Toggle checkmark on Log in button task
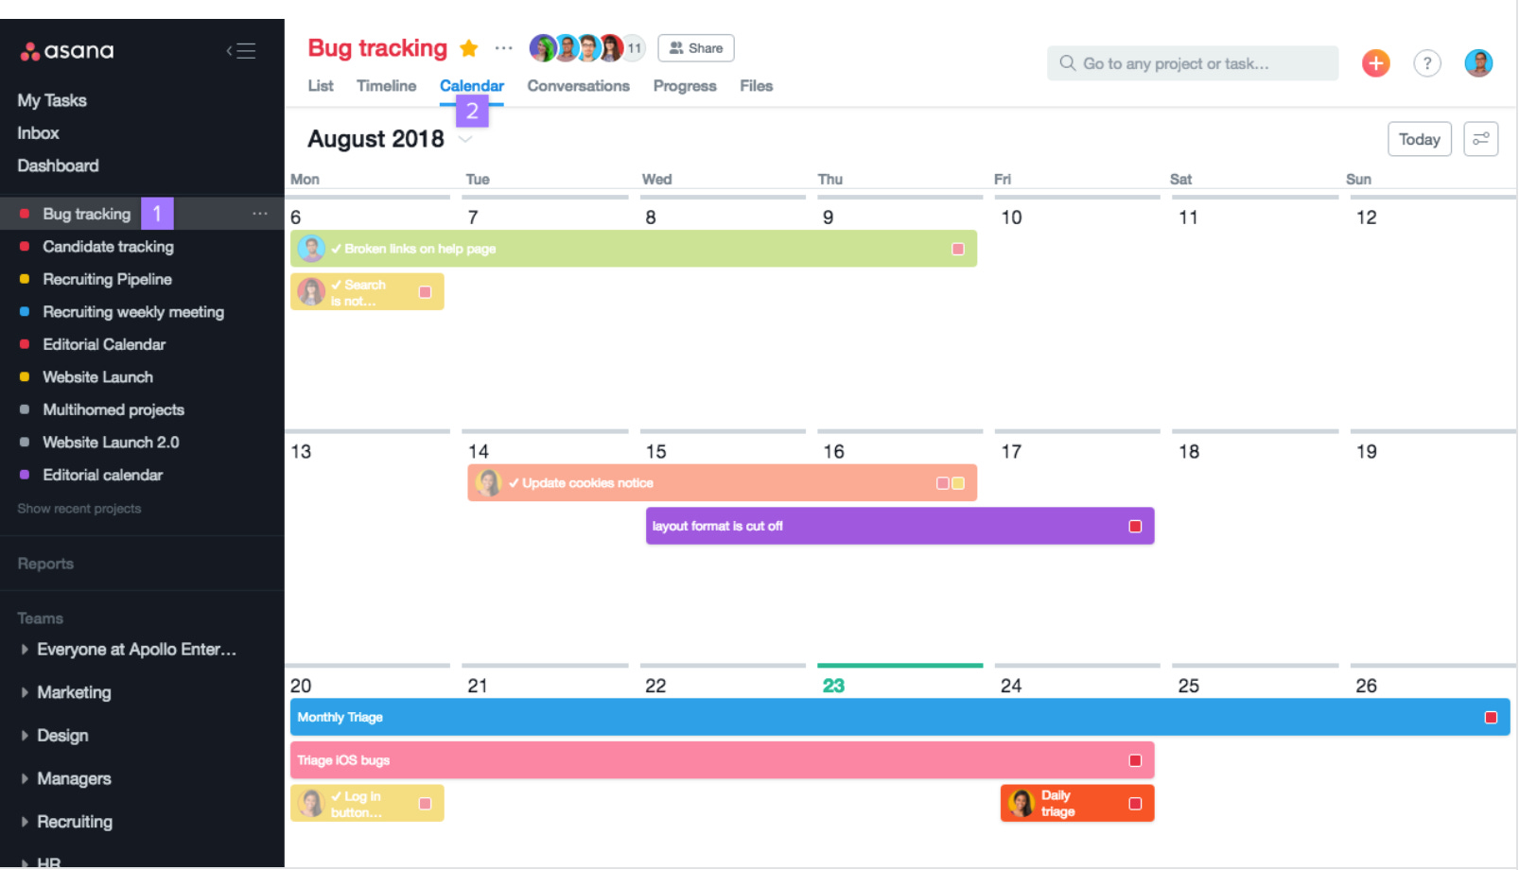The width and height of the screenshot is (1519, 870). pos(336,796)
